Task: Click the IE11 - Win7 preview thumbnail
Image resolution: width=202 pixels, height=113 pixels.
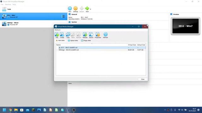Action: point(186,26)
